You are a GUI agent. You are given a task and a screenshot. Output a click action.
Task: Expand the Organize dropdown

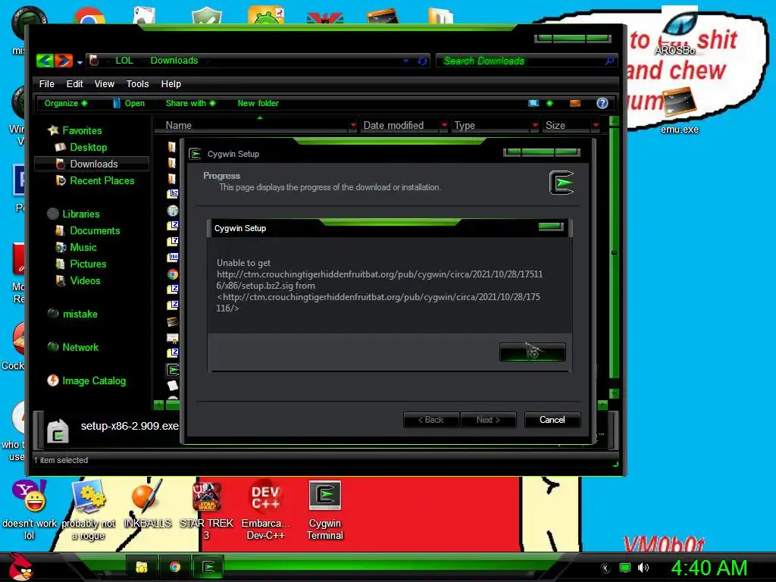tap(66, 103)
